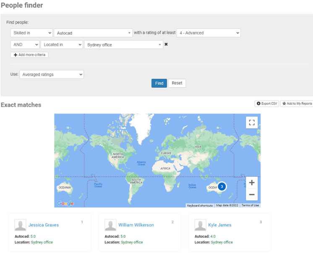The image size is (313, 253).
Task: Click Add more criteria button
Action: (x=29, y=55)
